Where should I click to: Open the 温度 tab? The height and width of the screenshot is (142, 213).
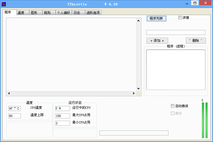click(x=23, y=13)
